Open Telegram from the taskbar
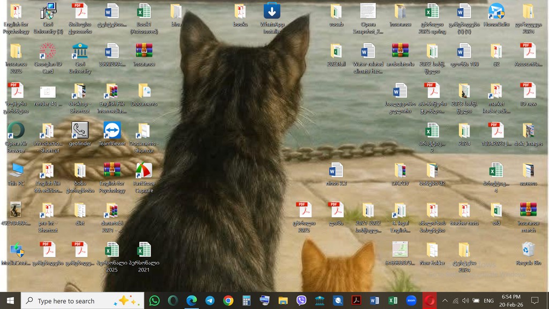The image size is (549, 309). click(x=210, y=300)
